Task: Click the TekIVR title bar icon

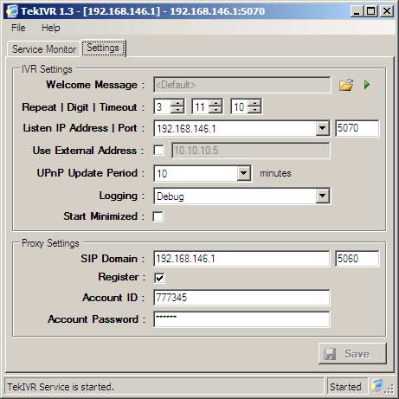Action: 12,11
